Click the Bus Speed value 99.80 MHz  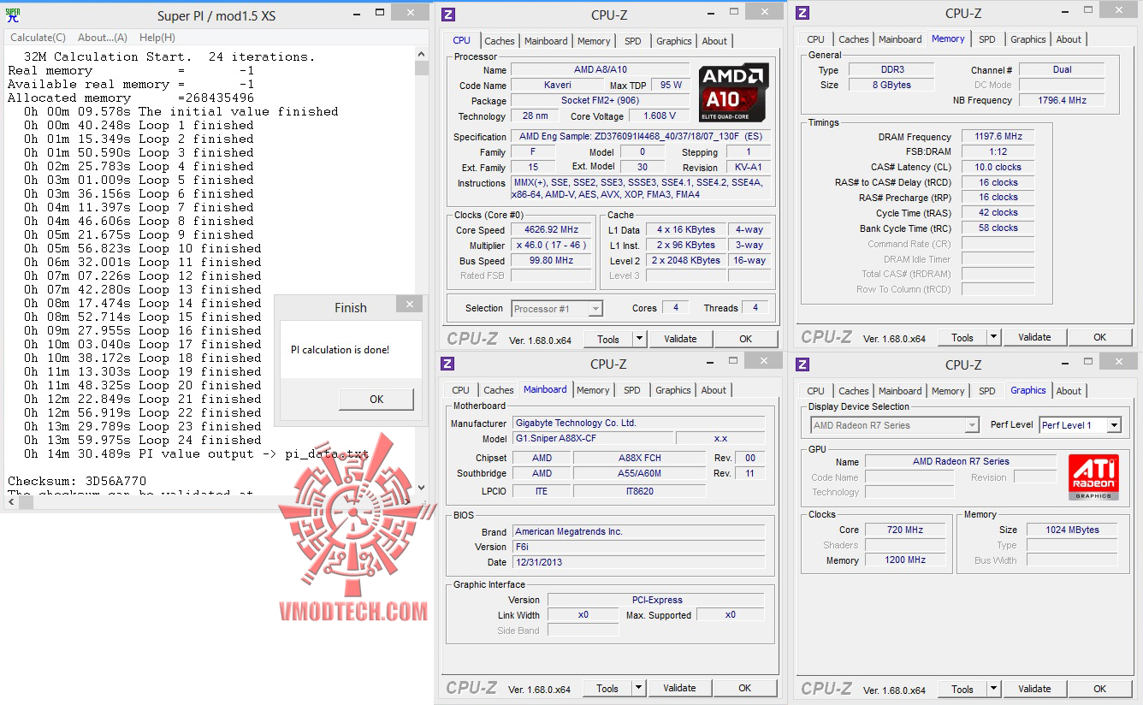tap(553, 261)
